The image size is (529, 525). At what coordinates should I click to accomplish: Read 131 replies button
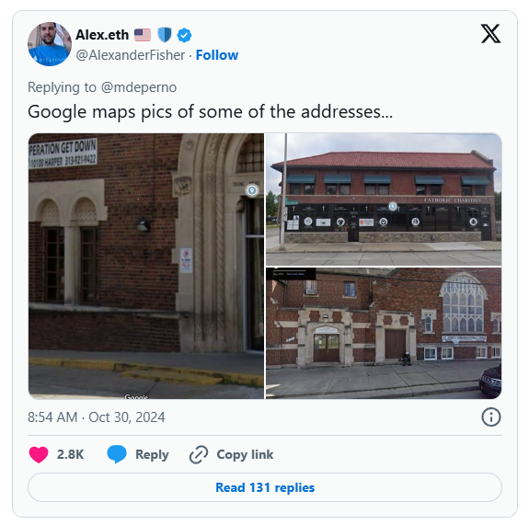265,487
